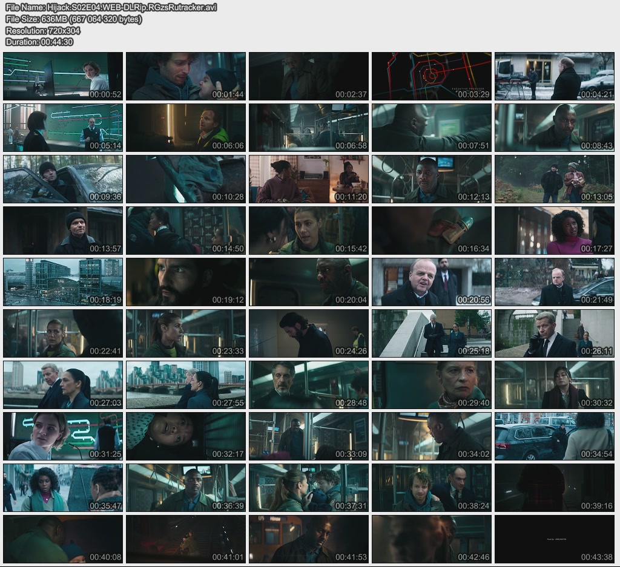
Task: Select the kitchen scene thumbnail at 00:11:20
Action: (308, 179)
